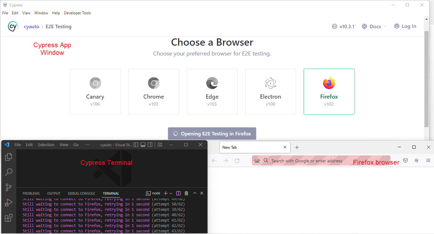This screenshot has width=434, height=234.
Task: Click Log In in Cypress header
Action: pos(405,26)
